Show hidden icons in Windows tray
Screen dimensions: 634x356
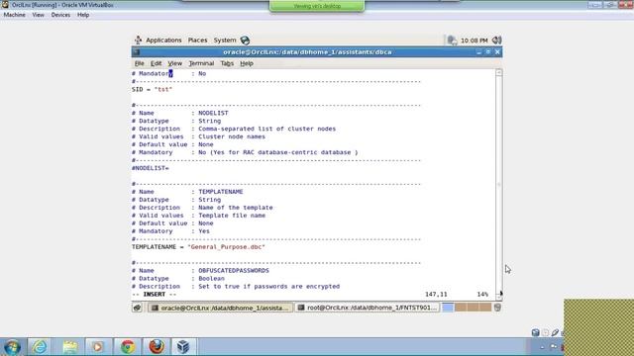click(x=542, y=347)
